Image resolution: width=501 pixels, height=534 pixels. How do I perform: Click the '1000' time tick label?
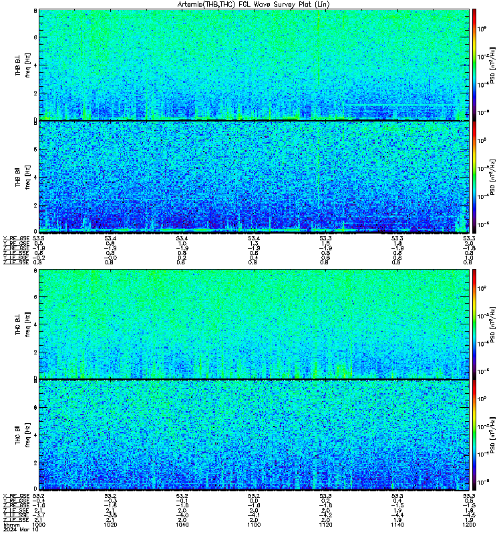click(39, 525)
